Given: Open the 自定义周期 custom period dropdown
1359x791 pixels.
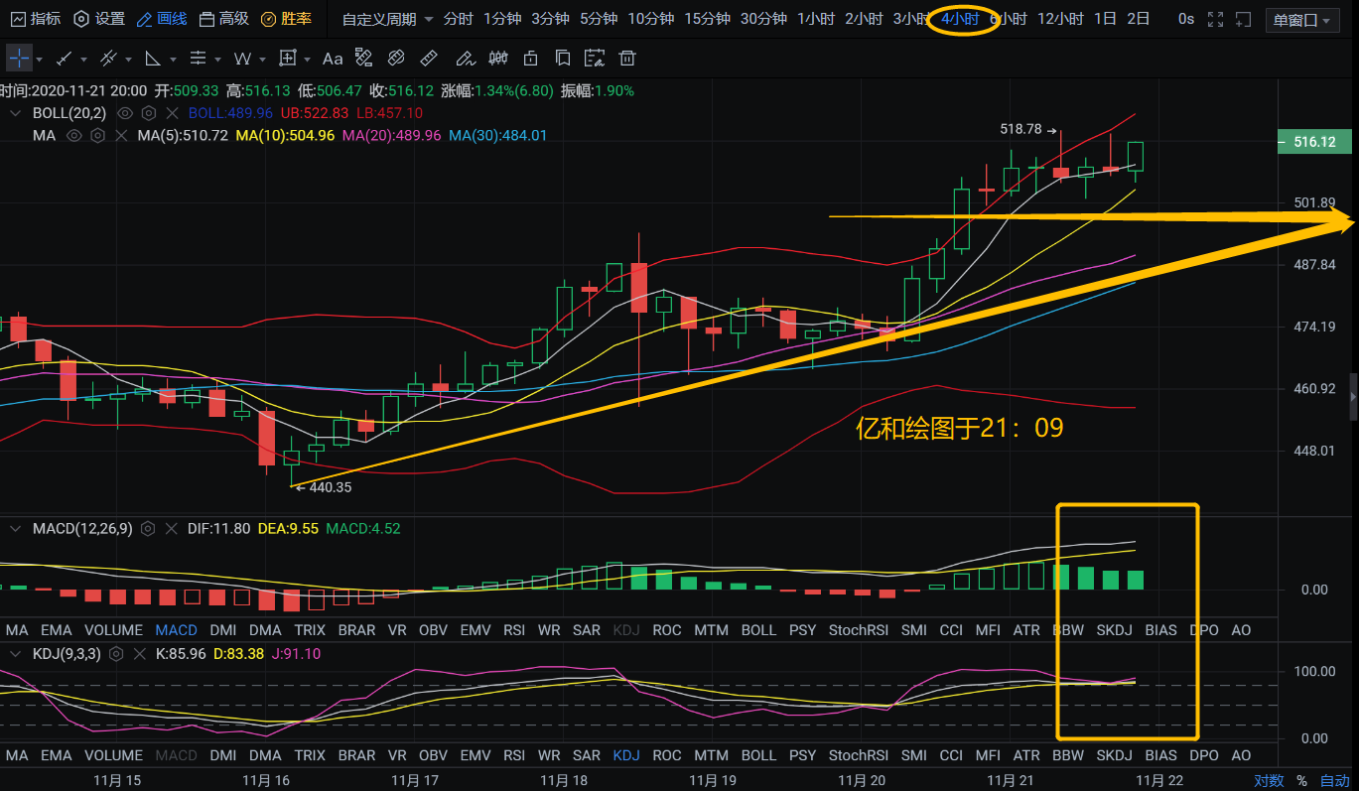Looking at the screenshot, I should click(x=387, y=19).
